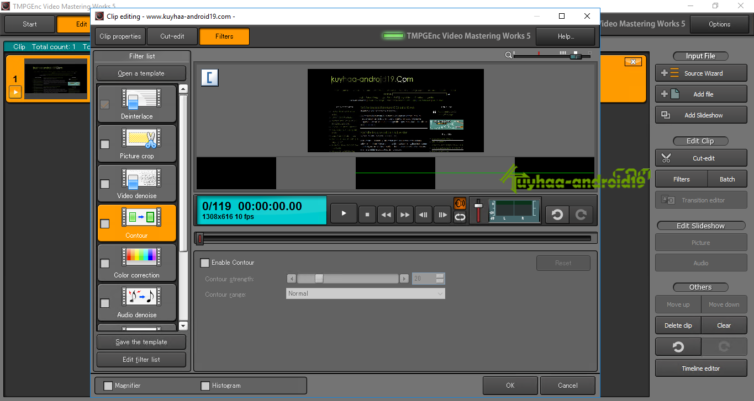
Task: Toggle the Deinterlace filter checkbox
Action: click(105, 104)
